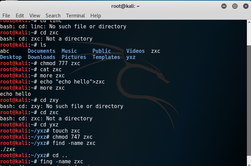Click the 'chmod 747 zxc' command line

click(x=46, y=137)
